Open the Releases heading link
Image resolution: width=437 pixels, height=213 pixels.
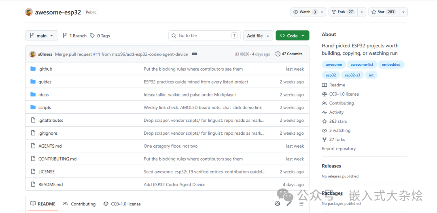[x=331, y=166]
